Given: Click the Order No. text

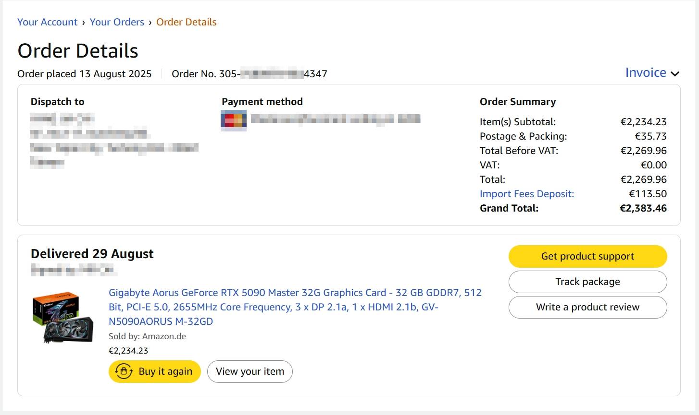Looking at the screenshot, I should coord(249,74).
